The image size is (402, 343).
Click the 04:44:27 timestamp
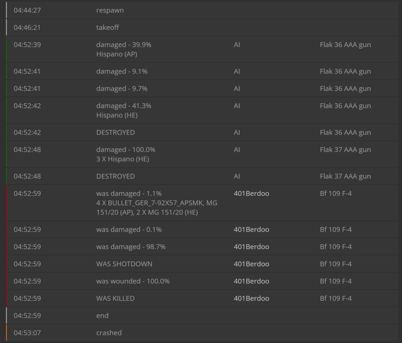tap(27, 10)
